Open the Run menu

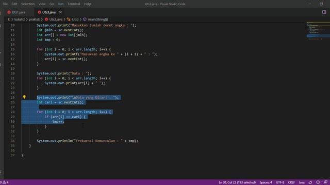point(61,4)
